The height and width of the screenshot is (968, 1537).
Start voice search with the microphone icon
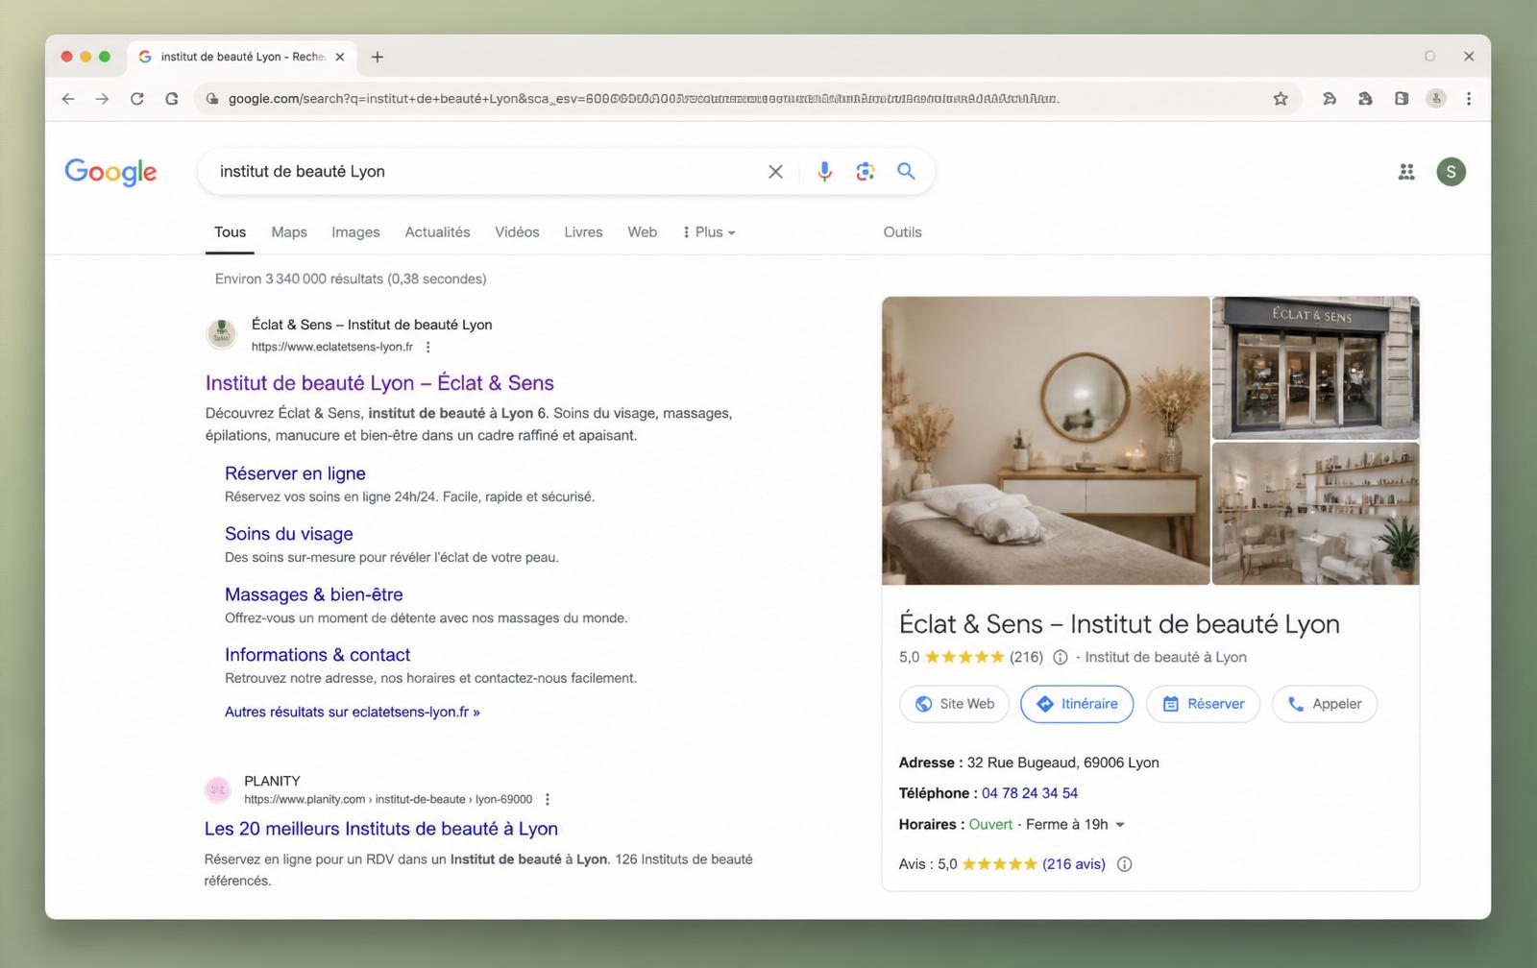824,172
